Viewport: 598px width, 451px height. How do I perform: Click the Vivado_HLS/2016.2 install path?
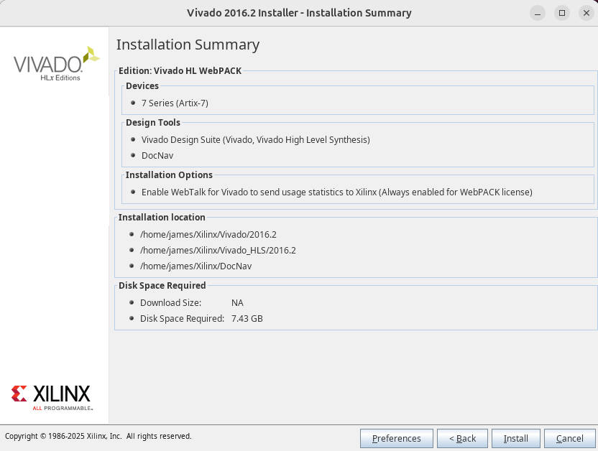point(218,250)
